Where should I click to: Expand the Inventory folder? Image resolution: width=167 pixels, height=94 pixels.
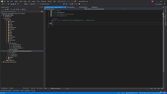click(x=7, y=29)
